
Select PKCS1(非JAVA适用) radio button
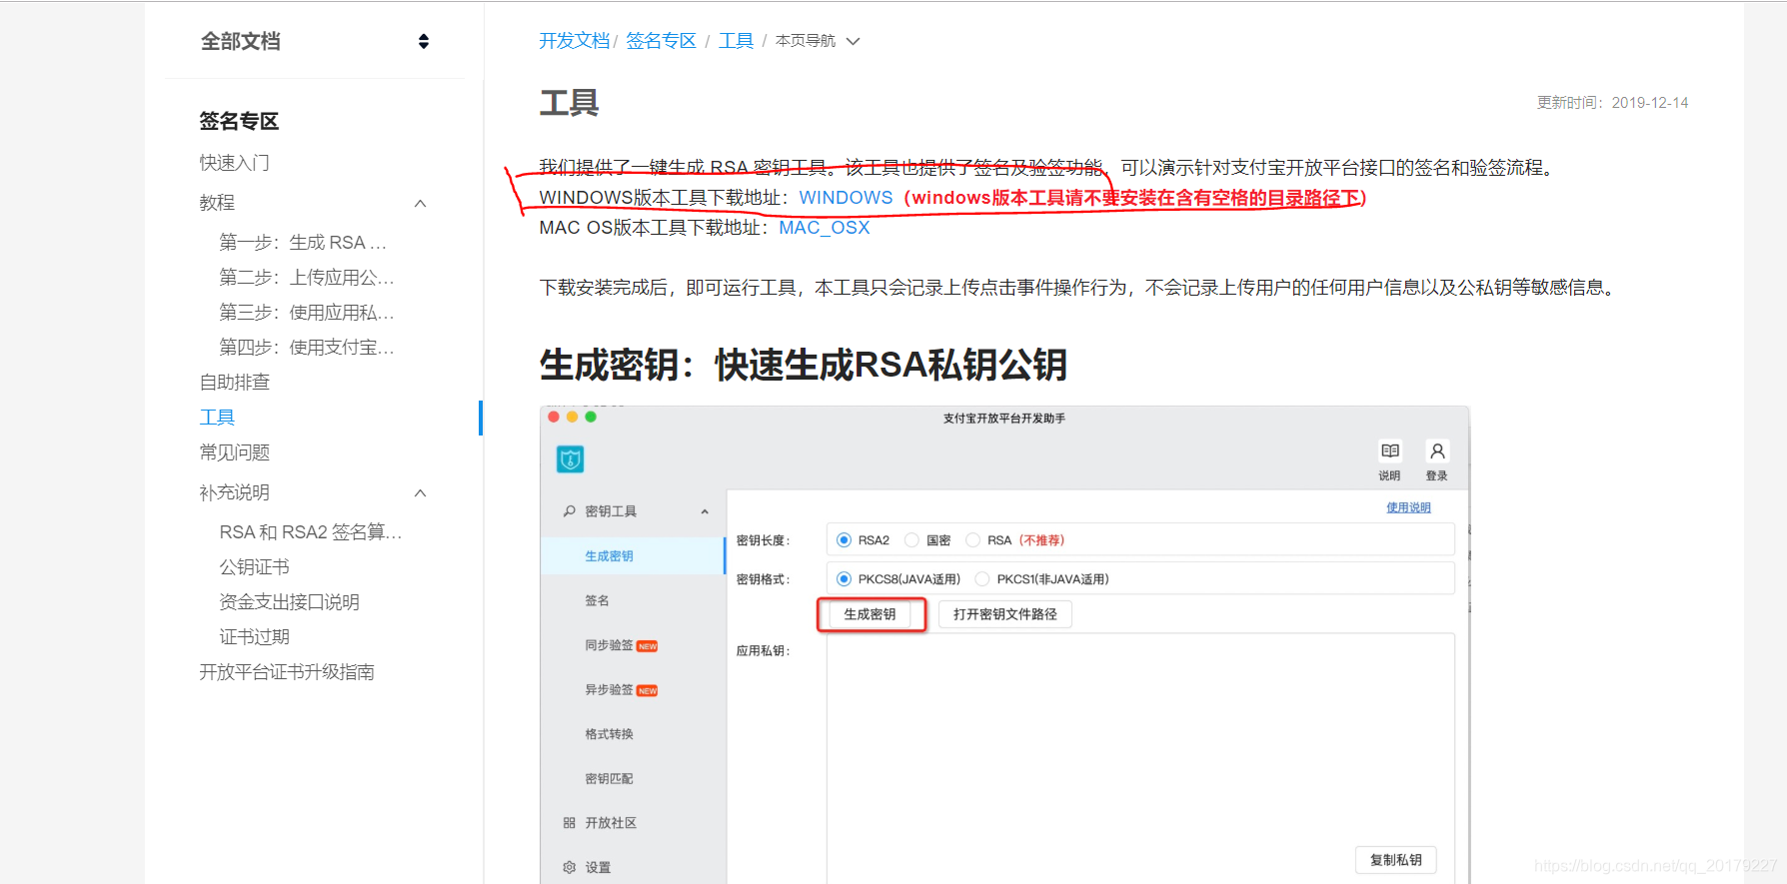[982, 579]
